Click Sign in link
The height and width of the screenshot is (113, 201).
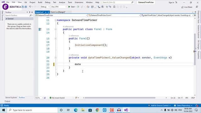pyautogui.click(x=171, y=3)
